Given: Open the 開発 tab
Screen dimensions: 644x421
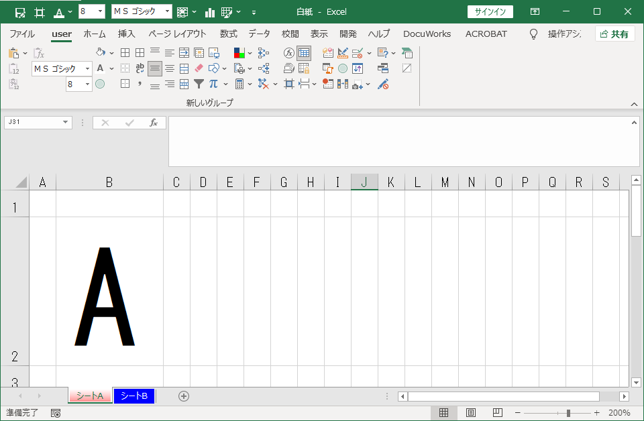Looking at the screenshot, I should (x=348, y=34).
